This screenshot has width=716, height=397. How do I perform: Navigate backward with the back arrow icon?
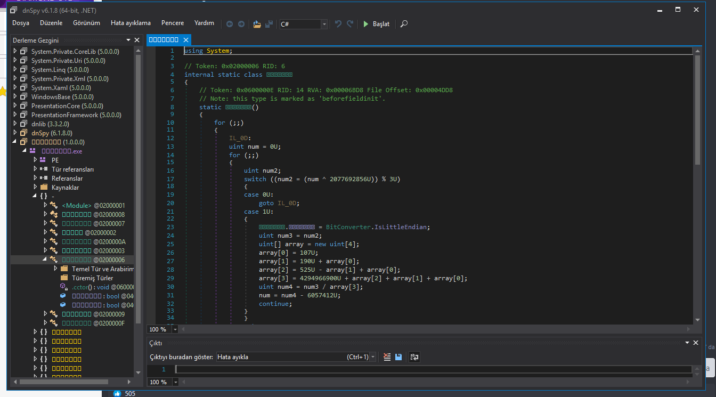coord(230,24)
